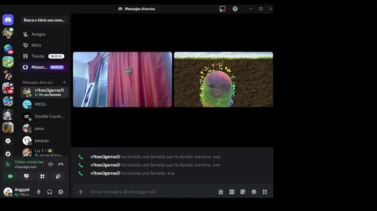377x211 pixels.
Task: Click the NUEVO badge beside Tienda
Action: coord(56,56)
